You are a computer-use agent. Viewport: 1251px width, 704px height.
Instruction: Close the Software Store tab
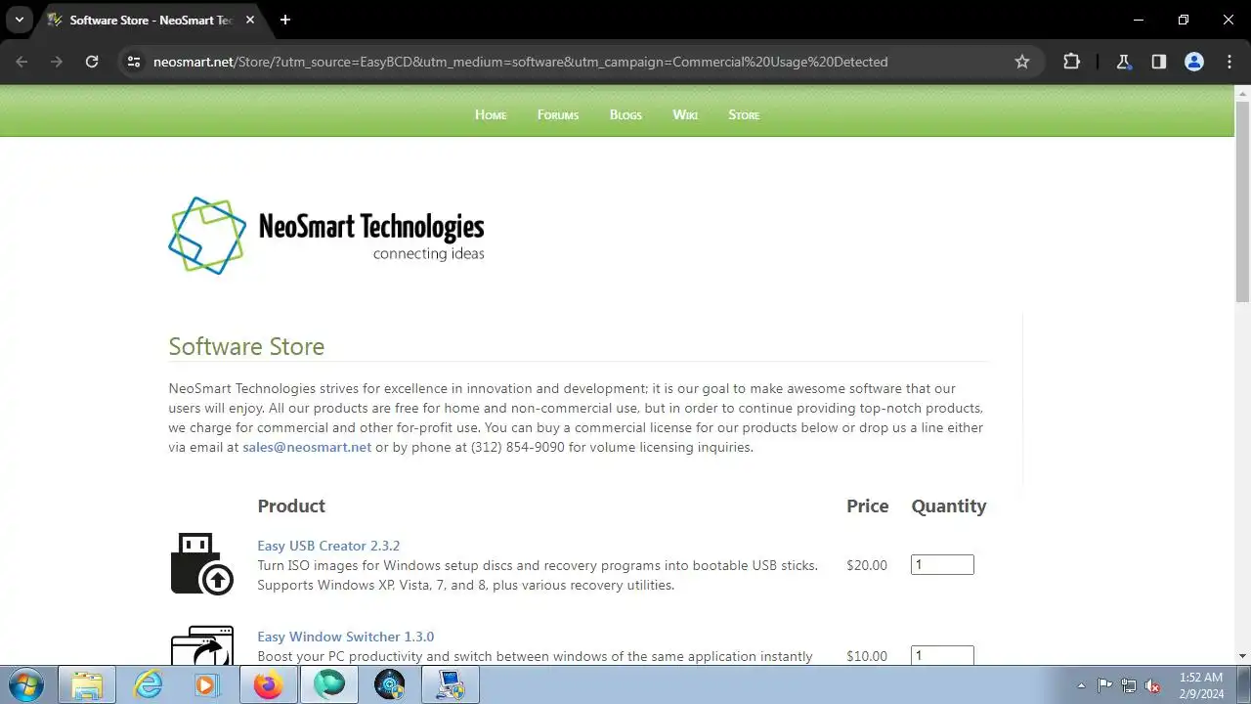coord(252,20)
